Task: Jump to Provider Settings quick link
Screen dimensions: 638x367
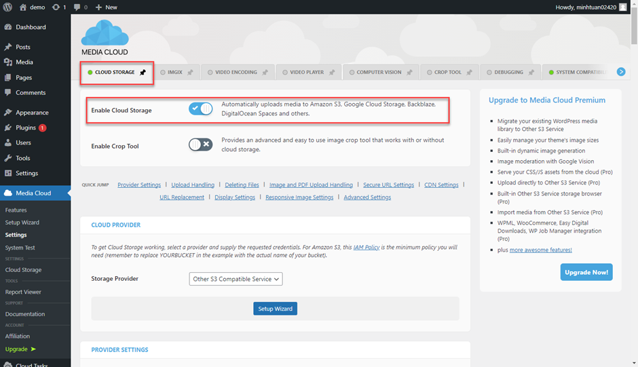Action: (139, 185)
